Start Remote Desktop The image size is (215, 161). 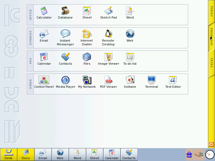point(108,38)
